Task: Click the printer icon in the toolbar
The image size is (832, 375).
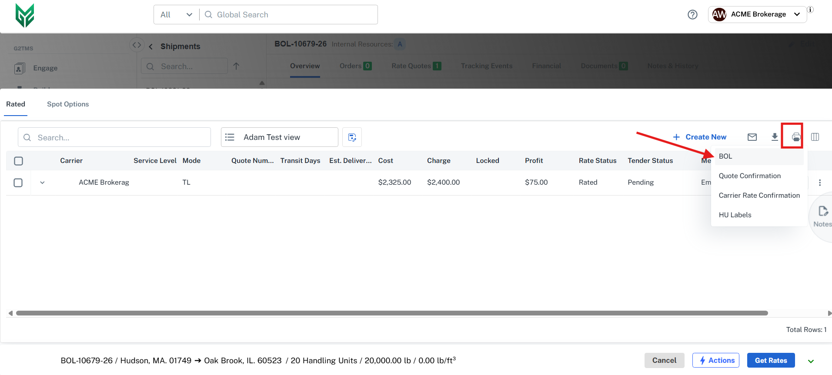Action: click(796, 137)
